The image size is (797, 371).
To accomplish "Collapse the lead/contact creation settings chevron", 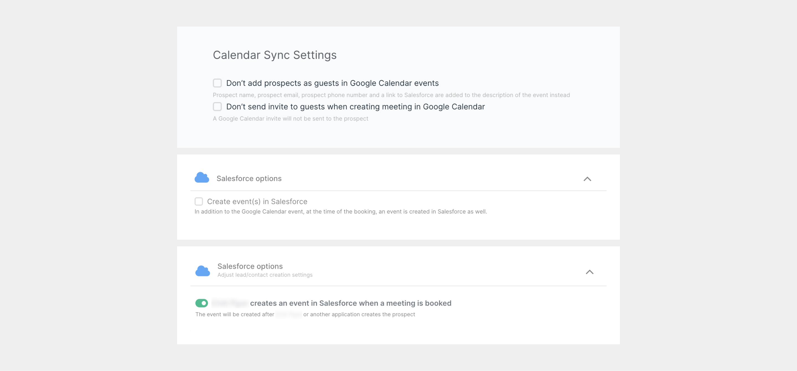I will [589, 272].
